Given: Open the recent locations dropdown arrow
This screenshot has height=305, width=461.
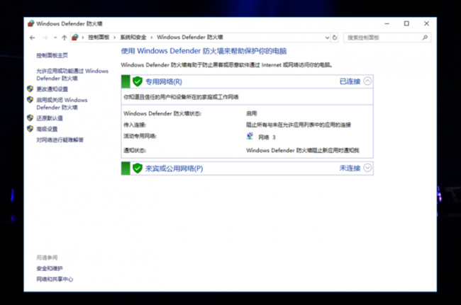Looking at the screenshot, I should pyautogui.click(x=55, y=38).
